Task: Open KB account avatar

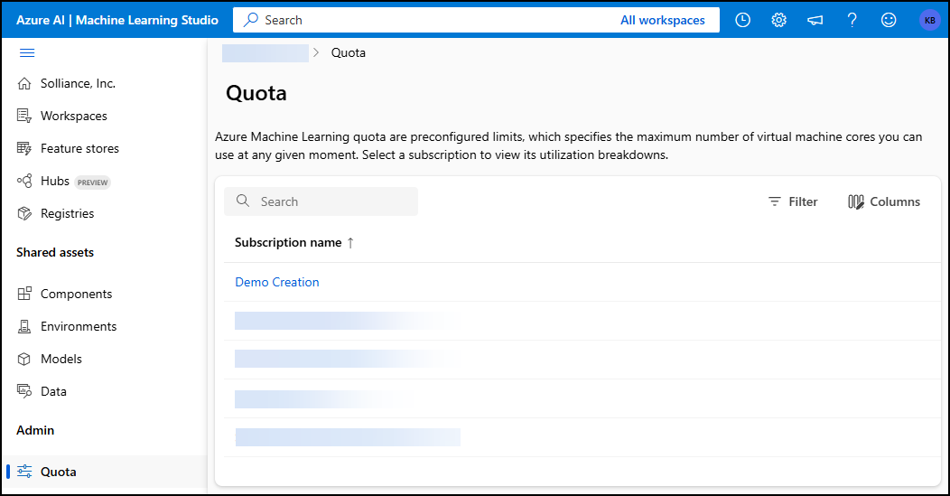Action: point(929,20)
